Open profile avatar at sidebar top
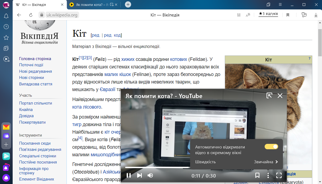The image size is (322, 184). 6,5
